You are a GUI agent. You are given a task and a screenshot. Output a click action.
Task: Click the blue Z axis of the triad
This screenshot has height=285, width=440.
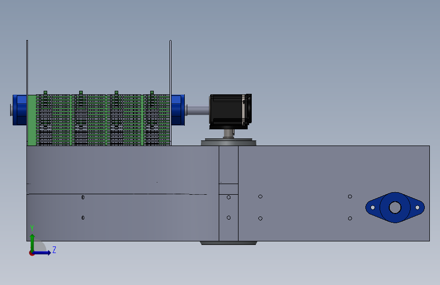tap(42, 253)
